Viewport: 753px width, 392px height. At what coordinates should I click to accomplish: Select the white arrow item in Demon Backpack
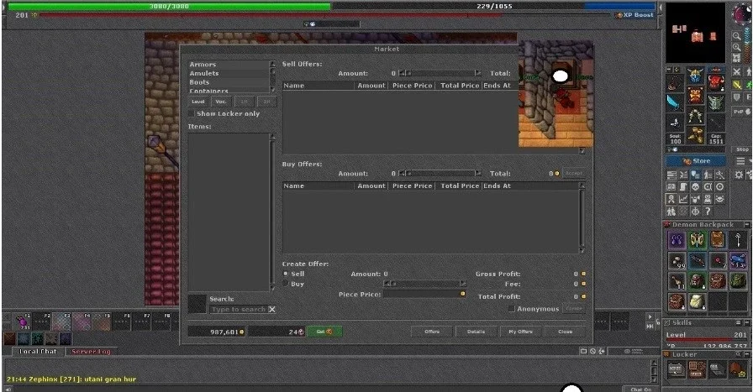pos(738,239)
